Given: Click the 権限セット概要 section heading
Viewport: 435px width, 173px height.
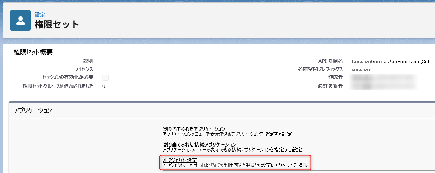Looking at the screenshot, I should pyautogui.click(x=33, y=52).
